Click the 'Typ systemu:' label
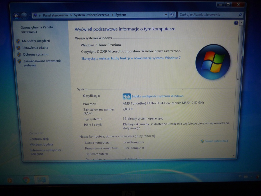 93,119
